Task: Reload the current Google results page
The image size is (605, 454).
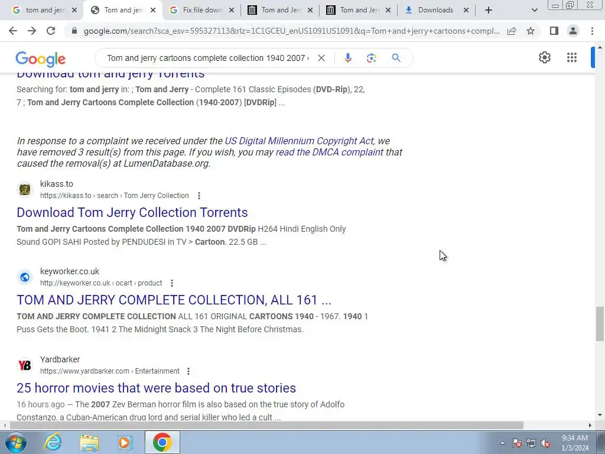Action: coord(51,31)
